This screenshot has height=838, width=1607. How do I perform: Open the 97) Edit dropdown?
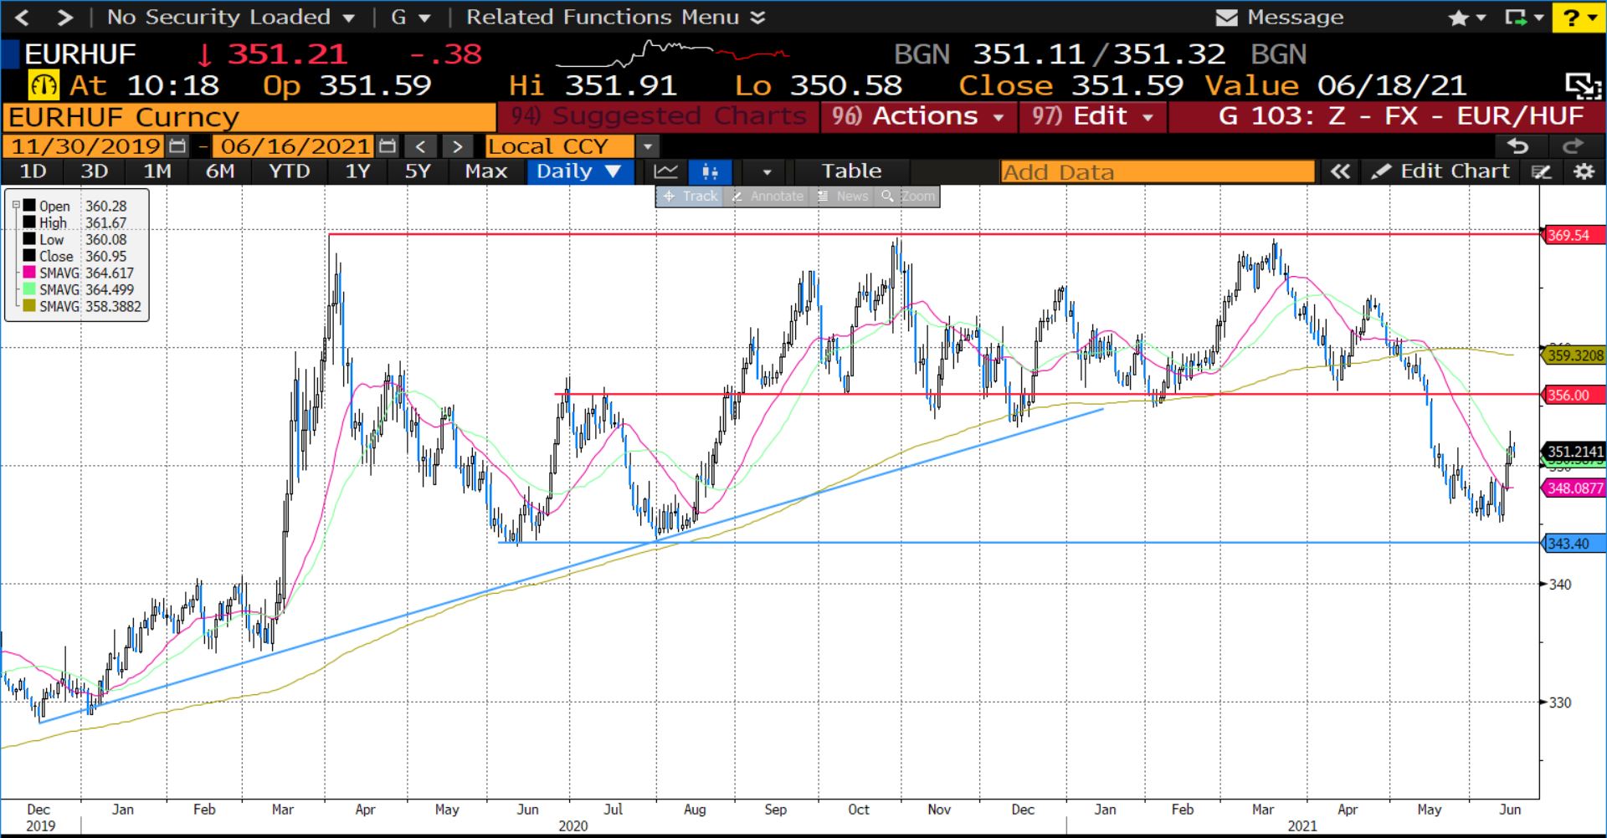1092,116
